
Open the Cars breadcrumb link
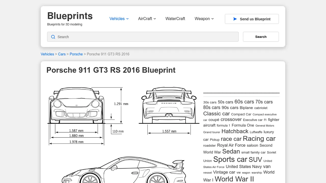tap(62, 54)
